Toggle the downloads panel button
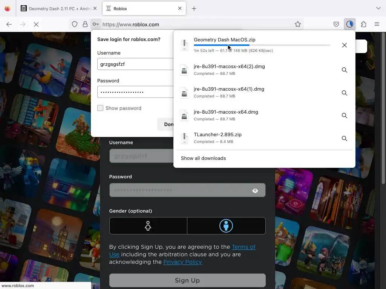 tap(350, 24)
